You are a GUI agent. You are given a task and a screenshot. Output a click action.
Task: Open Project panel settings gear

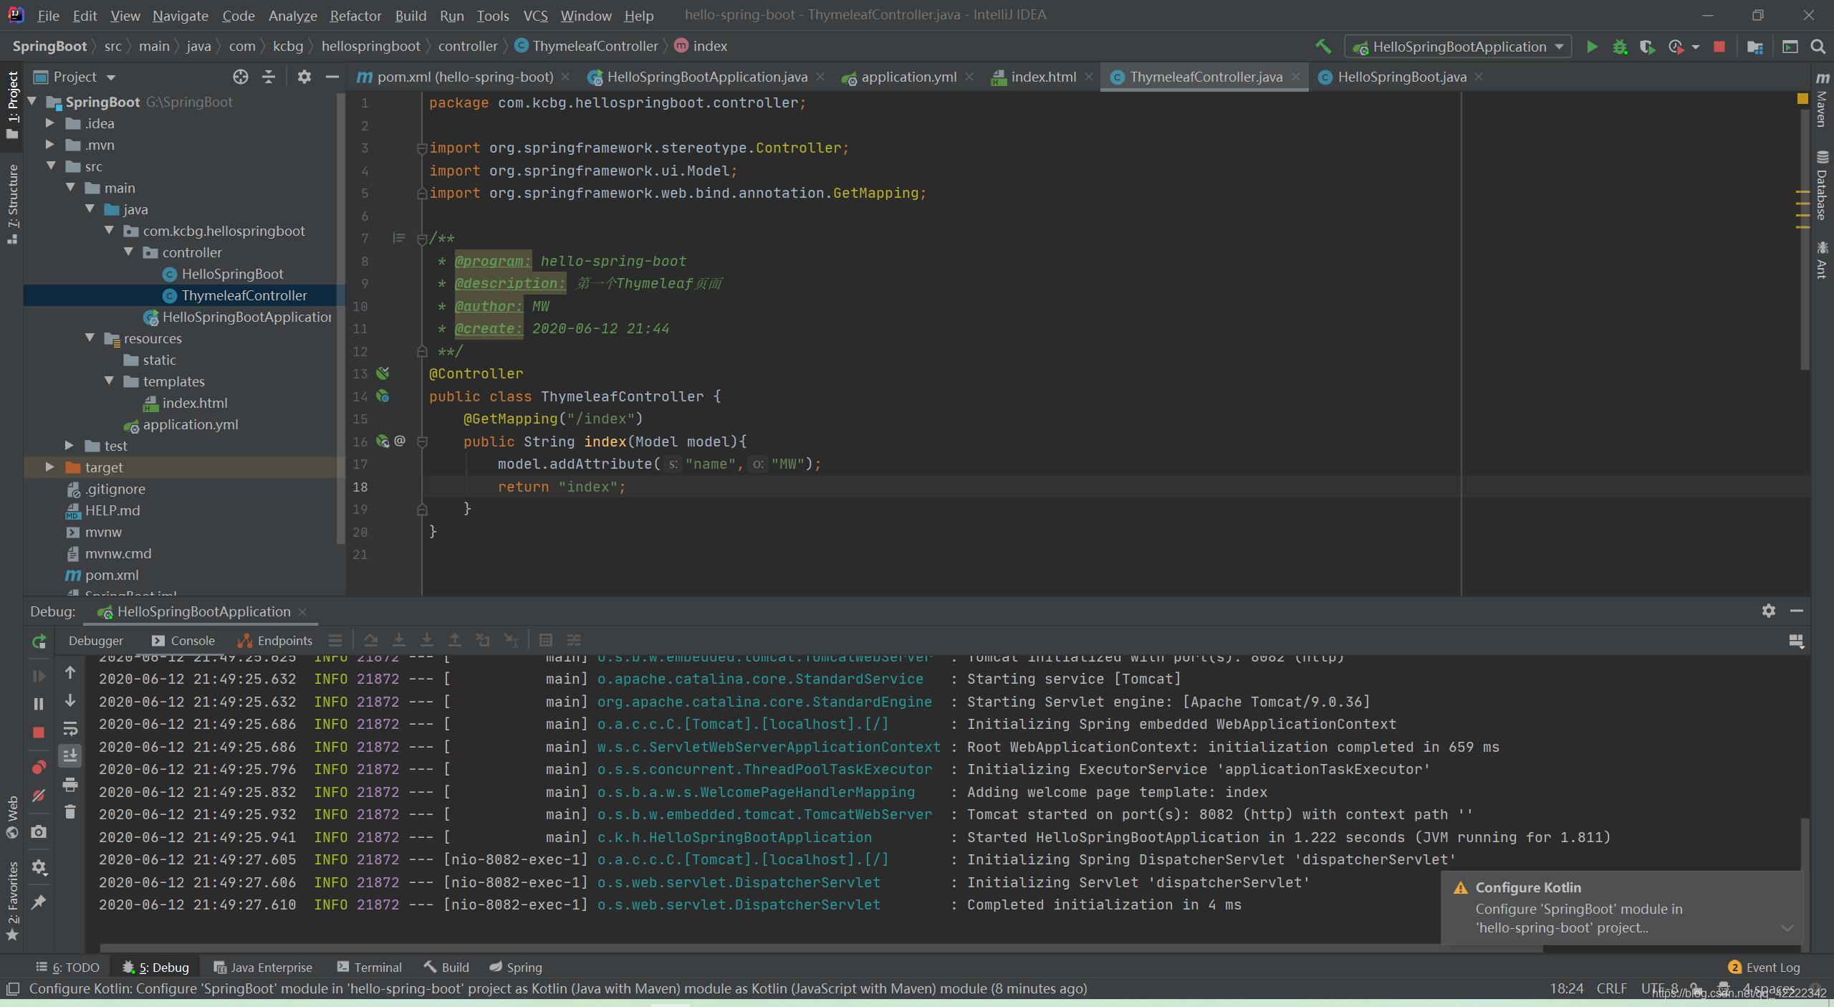tap(304, 77)
